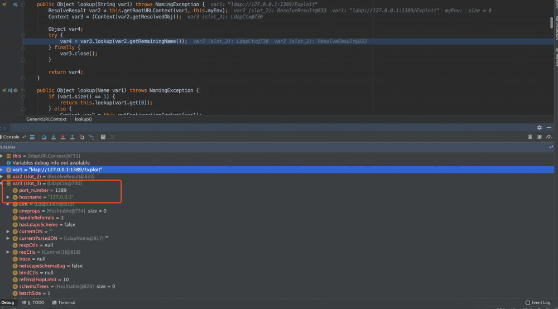Click the Variables panel header
558x309 pixels.
coord(277,147)
